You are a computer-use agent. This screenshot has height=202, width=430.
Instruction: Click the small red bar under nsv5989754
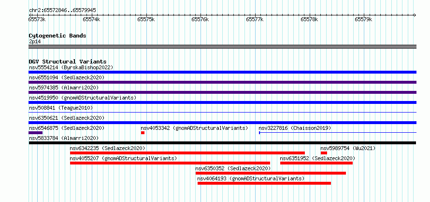click(x=324, y=153)
